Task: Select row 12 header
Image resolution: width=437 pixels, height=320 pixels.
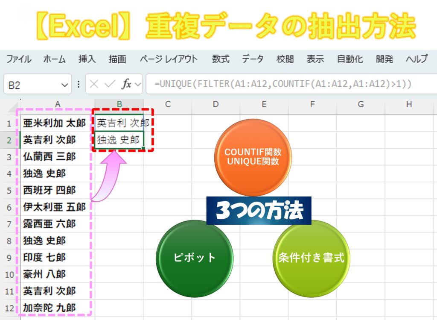Action: 9,308
